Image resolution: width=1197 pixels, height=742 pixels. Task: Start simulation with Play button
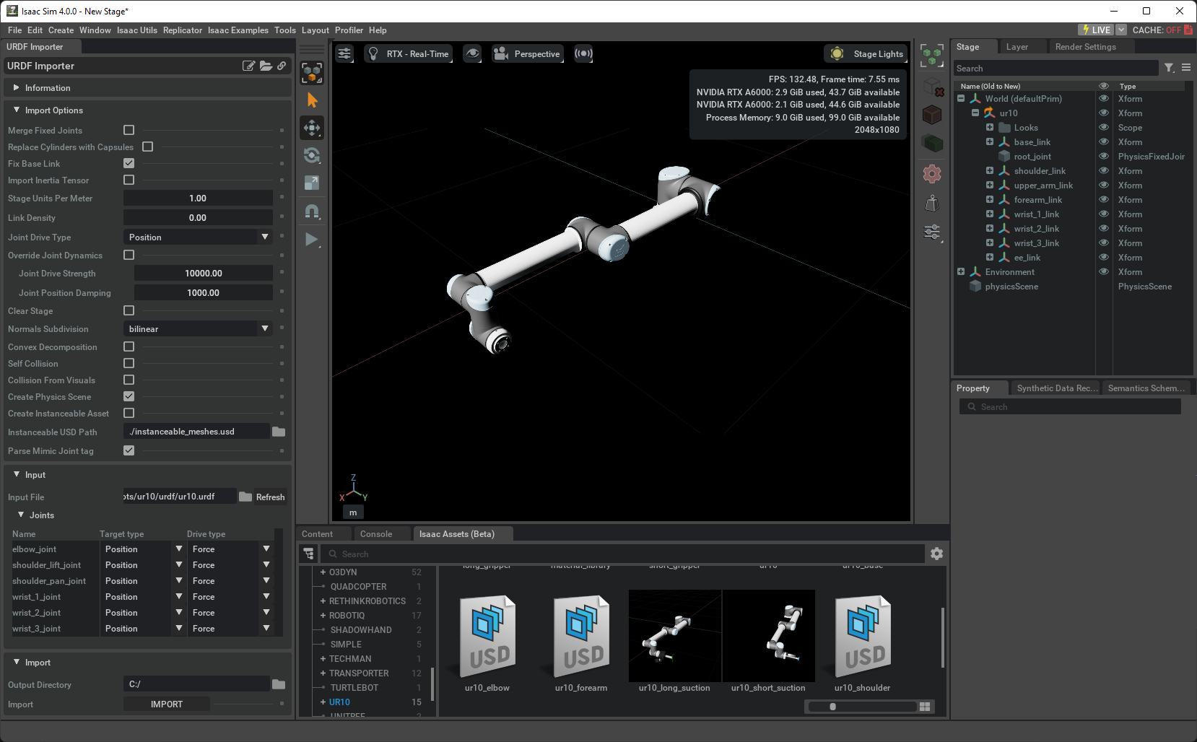[x=312, y=239]
